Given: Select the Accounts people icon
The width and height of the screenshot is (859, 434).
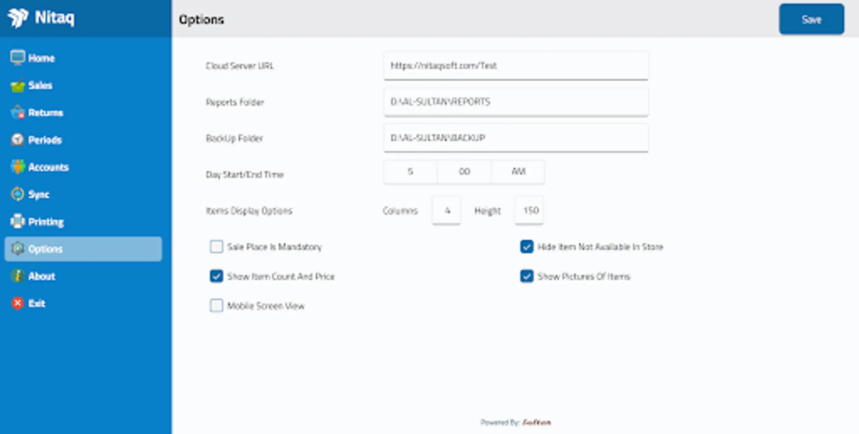Looking at the screenshot, I should [x=18, y=166].
